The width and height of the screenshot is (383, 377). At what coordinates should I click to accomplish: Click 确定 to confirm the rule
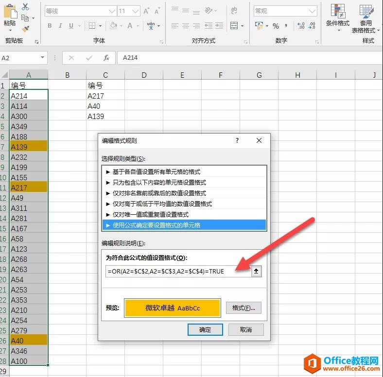(205, 329)
